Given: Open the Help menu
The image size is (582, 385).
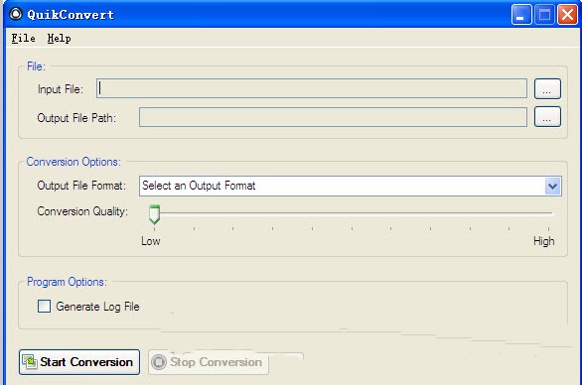Looking at the screenshot, I should click(x=59, y=39).
